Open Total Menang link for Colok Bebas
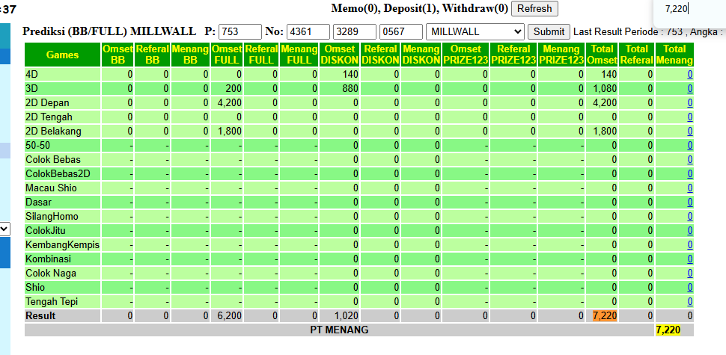The height and width of the screenshot is (355, 726). pos(690,159)
